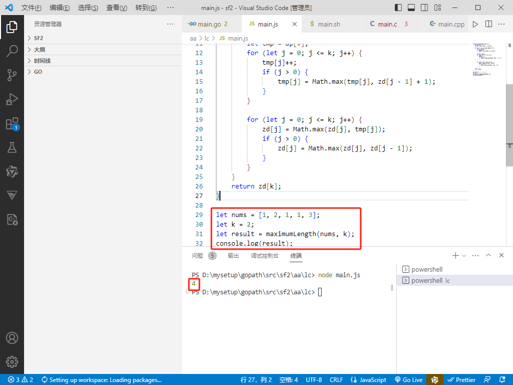Close the terminal panel

coord(501,255)
